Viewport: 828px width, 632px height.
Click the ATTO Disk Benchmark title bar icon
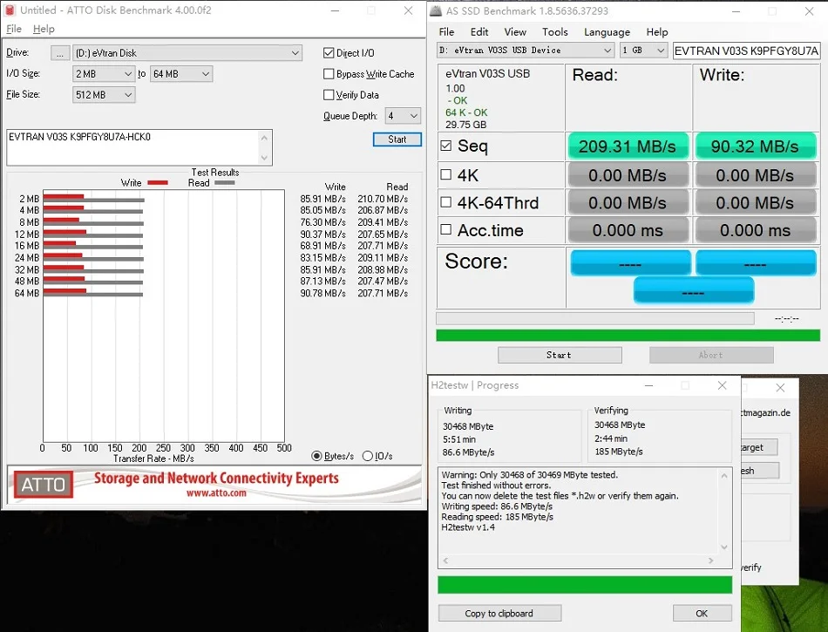(x=10, y=10)
